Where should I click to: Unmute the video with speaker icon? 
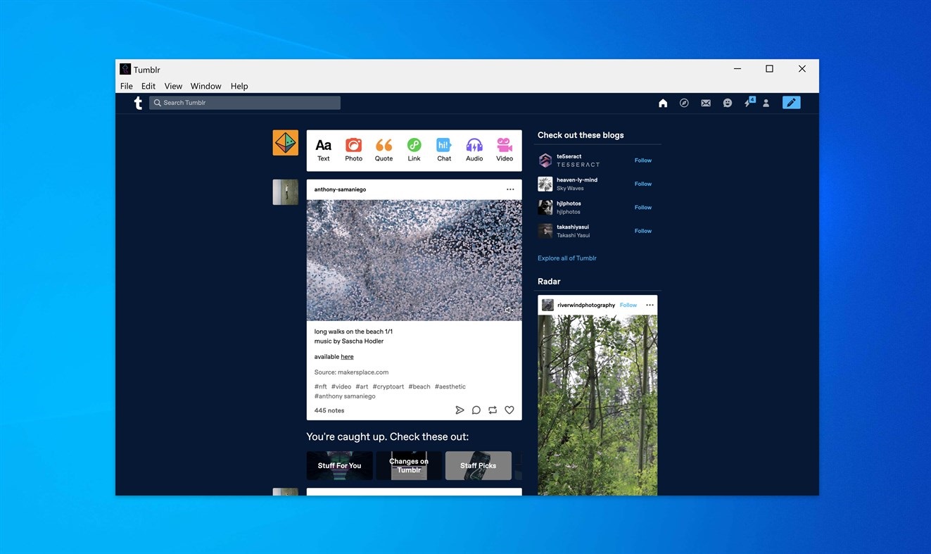(509, 310)
